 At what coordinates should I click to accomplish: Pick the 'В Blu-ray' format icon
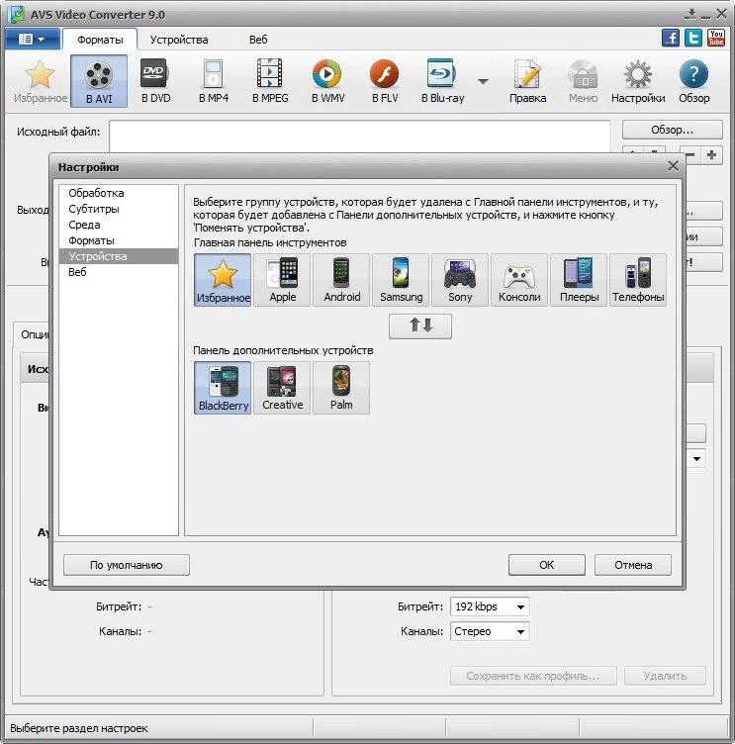tap(442, 81)
